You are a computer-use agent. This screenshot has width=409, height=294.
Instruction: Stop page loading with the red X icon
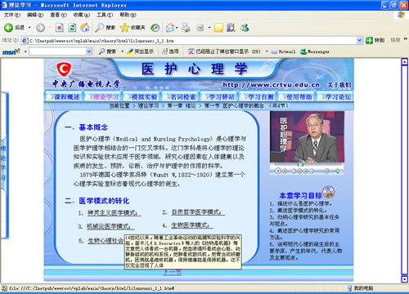pos(60,27)
